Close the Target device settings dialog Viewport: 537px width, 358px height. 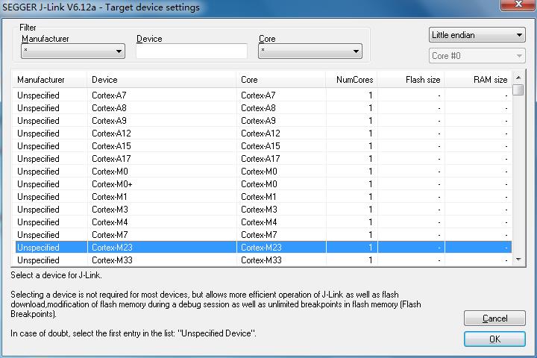(518, 4)
